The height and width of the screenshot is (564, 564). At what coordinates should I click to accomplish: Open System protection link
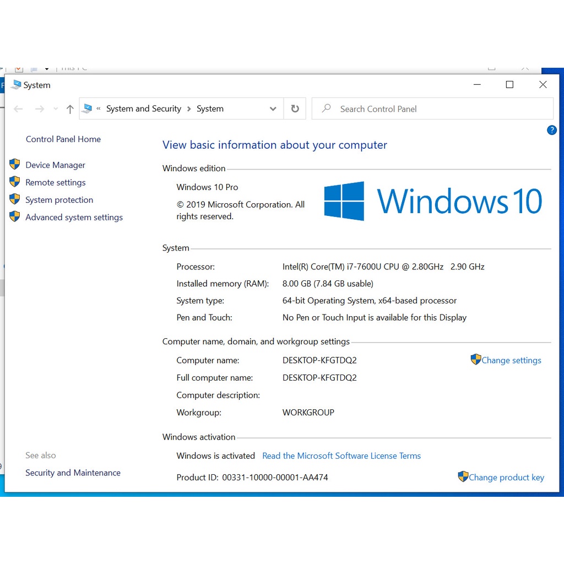tap(59, 199)
